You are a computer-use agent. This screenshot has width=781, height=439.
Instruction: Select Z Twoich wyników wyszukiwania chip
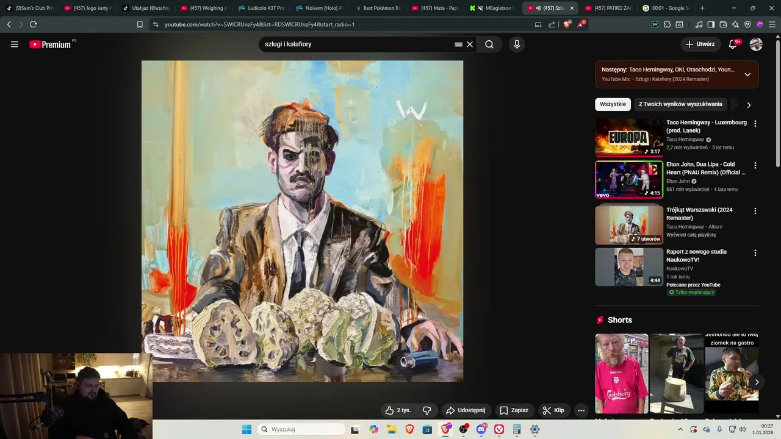click(x=680, y=104)
